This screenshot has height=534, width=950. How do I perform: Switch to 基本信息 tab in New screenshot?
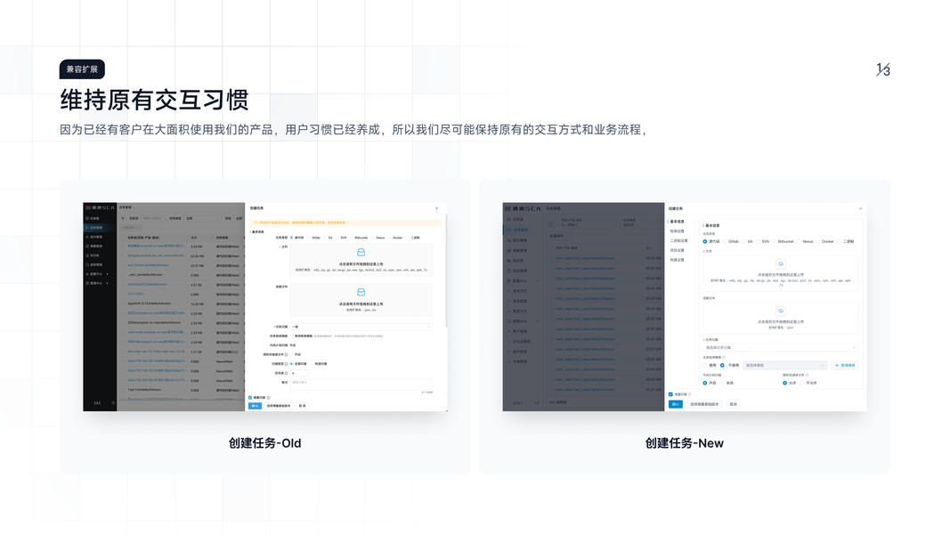(677, 222)
